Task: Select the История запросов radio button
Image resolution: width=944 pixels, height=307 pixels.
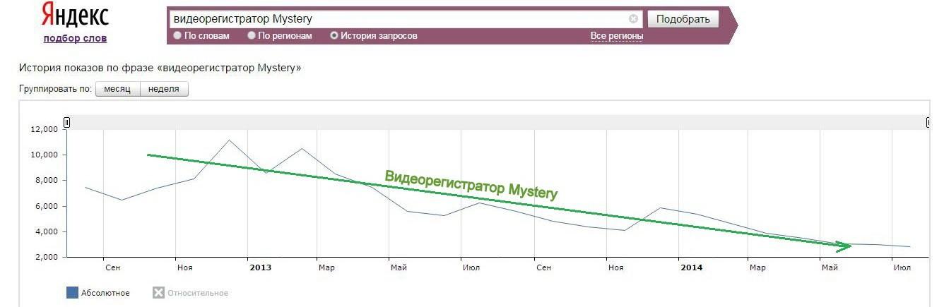Action: tap(334, 35)
